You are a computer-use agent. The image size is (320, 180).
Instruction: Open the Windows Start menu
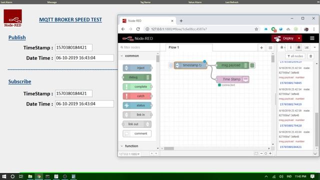click(x=4, y=176)
